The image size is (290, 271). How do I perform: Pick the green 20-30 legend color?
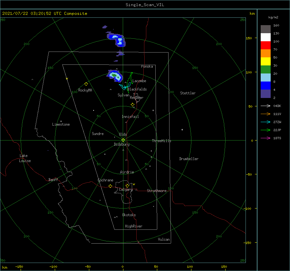click(266, 70)
